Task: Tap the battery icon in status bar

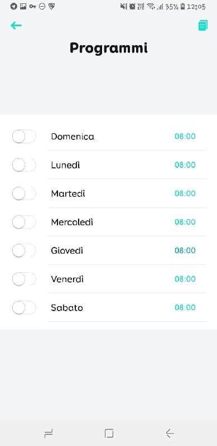Action: point(182,7)
